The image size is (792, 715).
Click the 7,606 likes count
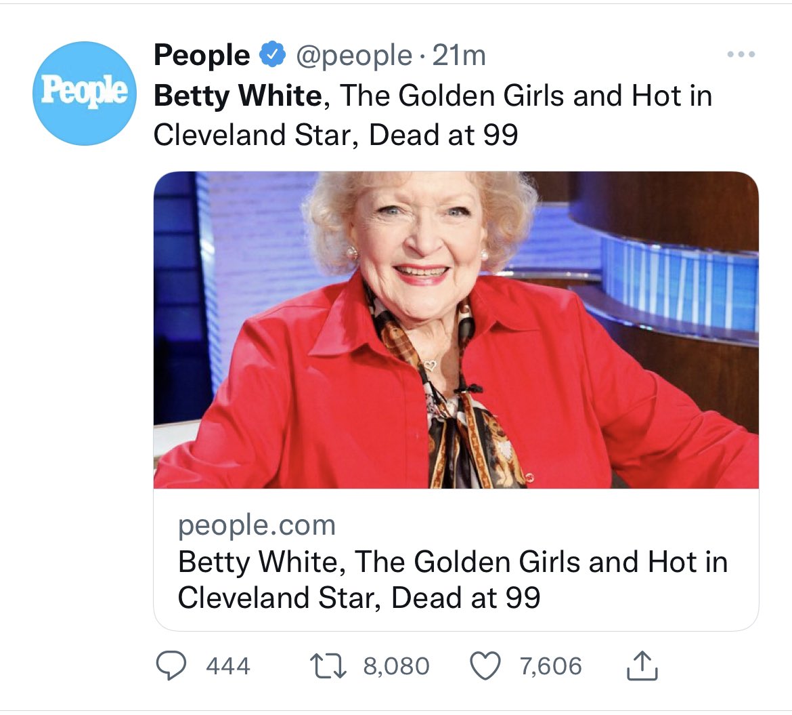pos(550,666)
